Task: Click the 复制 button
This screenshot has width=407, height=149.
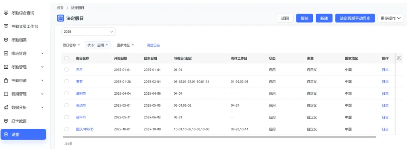Action: [x=304, y=18]
